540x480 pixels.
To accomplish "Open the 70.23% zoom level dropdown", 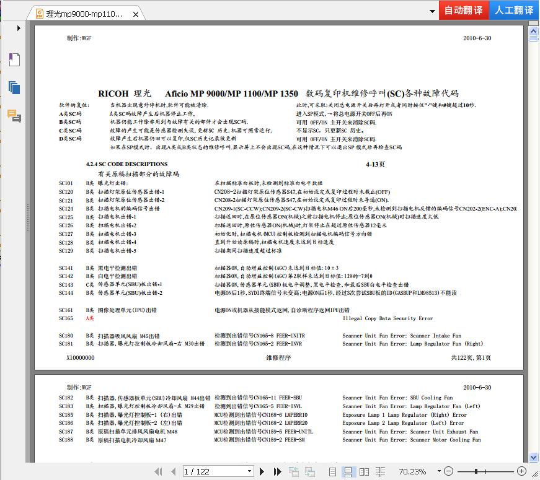I will (x=439, y=471).
